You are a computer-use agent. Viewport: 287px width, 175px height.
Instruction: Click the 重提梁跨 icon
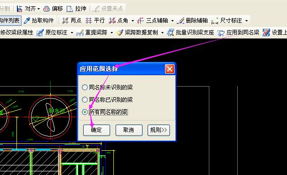coord(80,33)
